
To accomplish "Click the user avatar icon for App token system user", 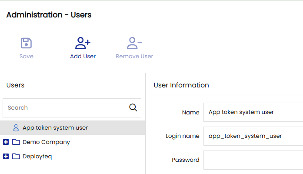I will (16, 128).
